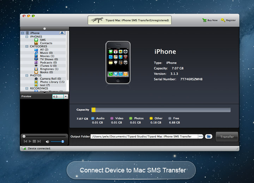Click the Buy Now link text
The height and width of the screenshot is (183, 254).
212,20
